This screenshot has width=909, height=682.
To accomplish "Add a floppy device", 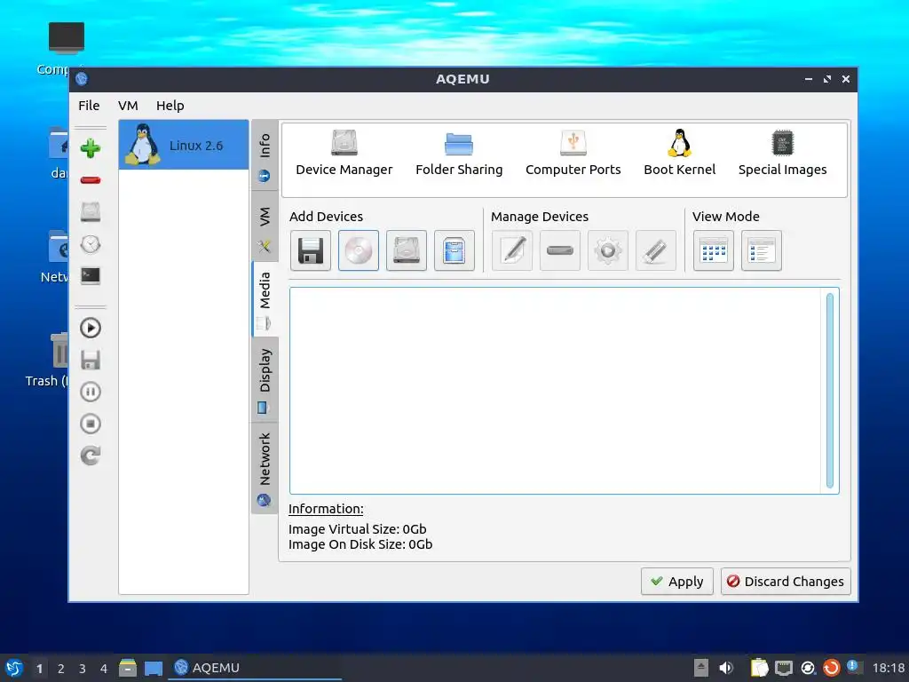I will [x=311, y=250].
